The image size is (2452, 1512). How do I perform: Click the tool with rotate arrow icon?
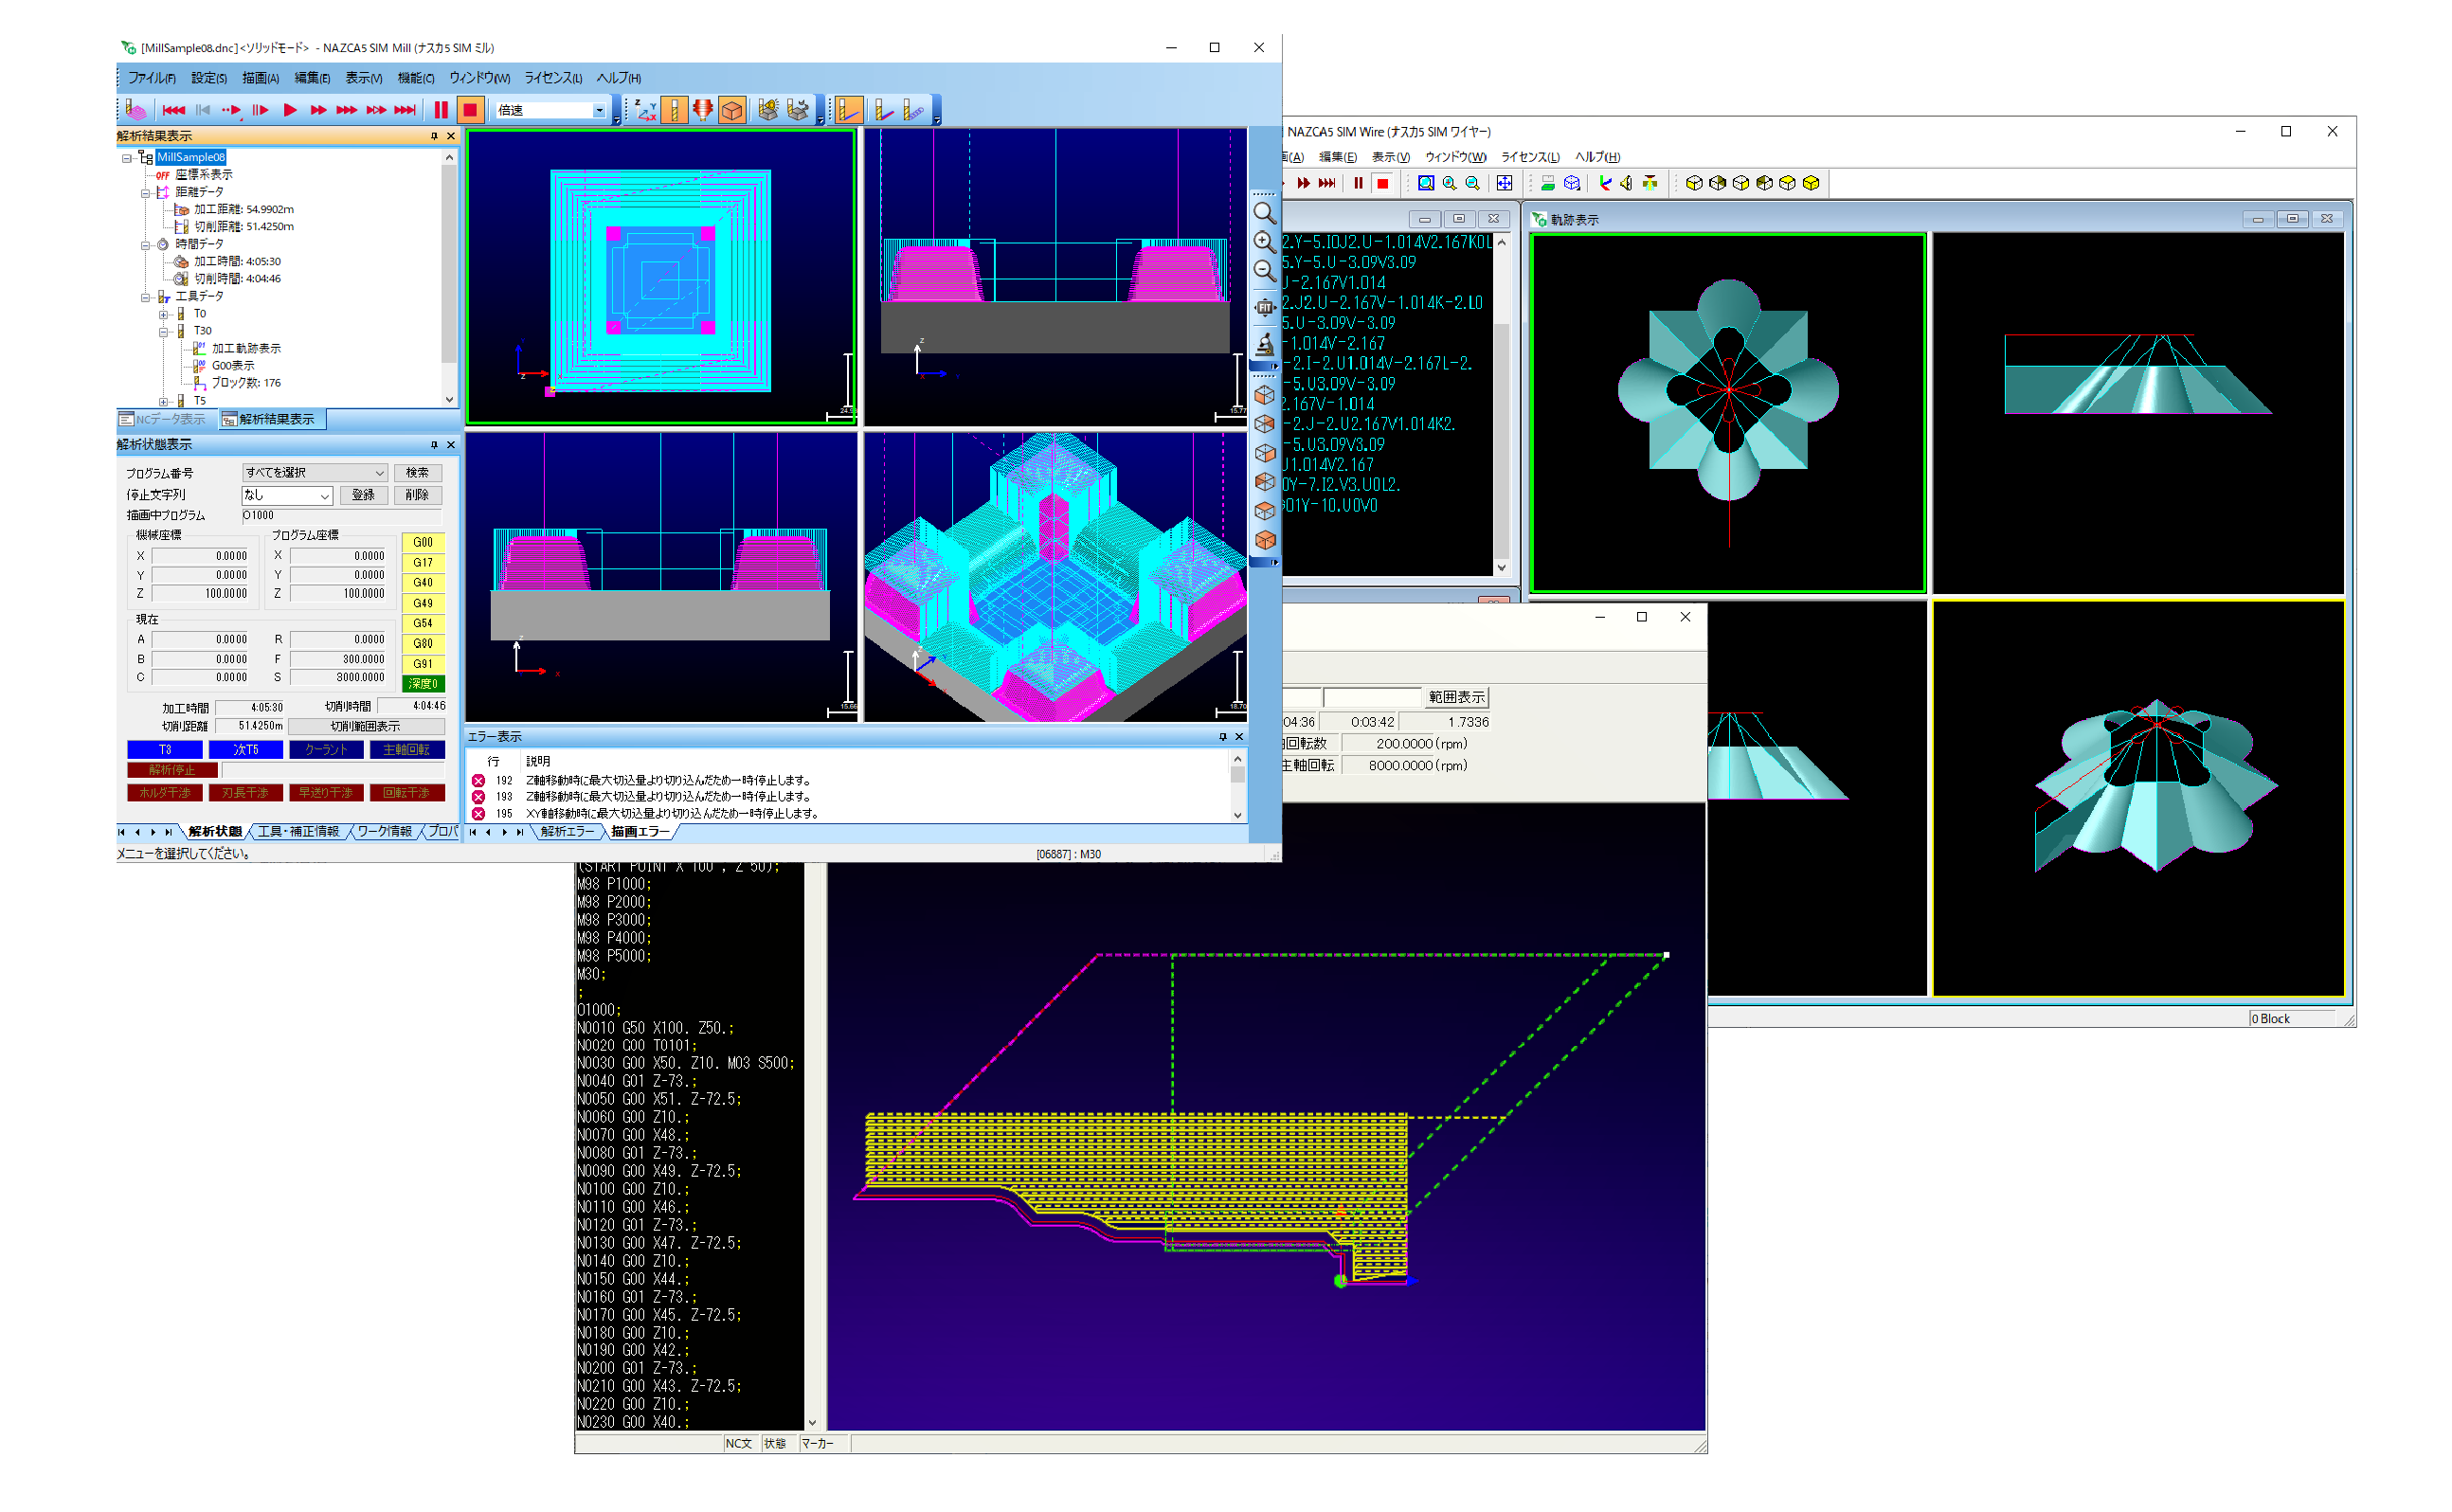[797, 110]
